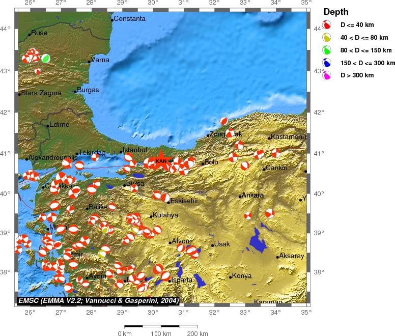This screenshot has height=336, width=395.
Task: Select the Ankara city label
Action: tap(252, 195)
